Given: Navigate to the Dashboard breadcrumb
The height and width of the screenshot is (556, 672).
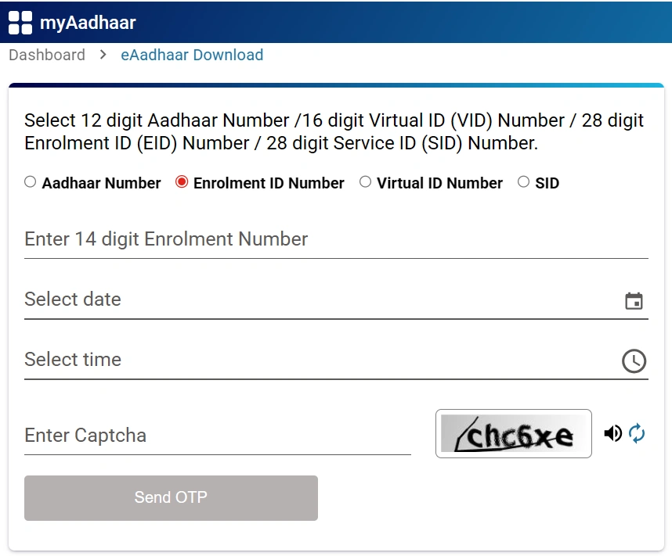Looking at the screenshot, I should [x=47, y=55].
